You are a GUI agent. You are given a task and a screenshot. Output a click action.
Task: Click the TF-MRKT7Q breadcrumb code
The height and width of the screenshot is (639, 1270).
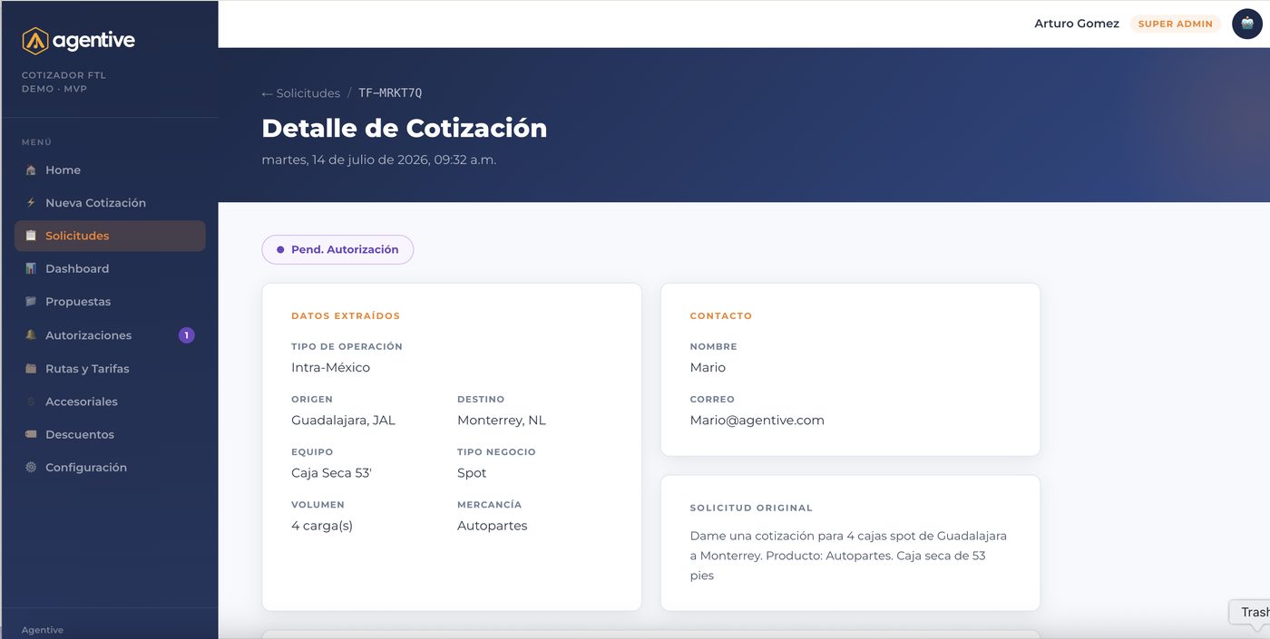pos(390,93)
